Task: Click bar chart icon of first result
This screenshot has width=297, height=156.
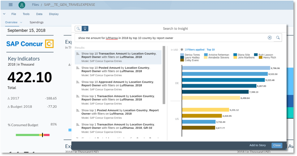Action: coord(78,54)
